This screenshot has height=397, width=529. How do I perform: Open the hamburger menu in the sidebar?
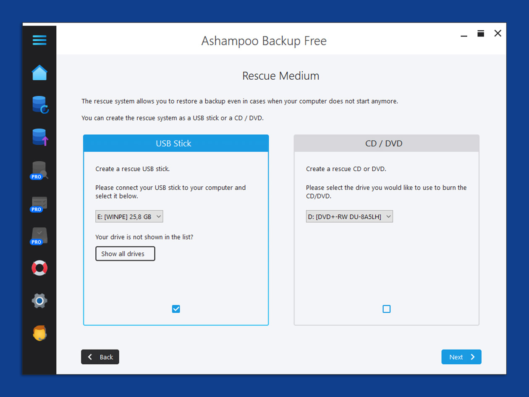point(39,40)
